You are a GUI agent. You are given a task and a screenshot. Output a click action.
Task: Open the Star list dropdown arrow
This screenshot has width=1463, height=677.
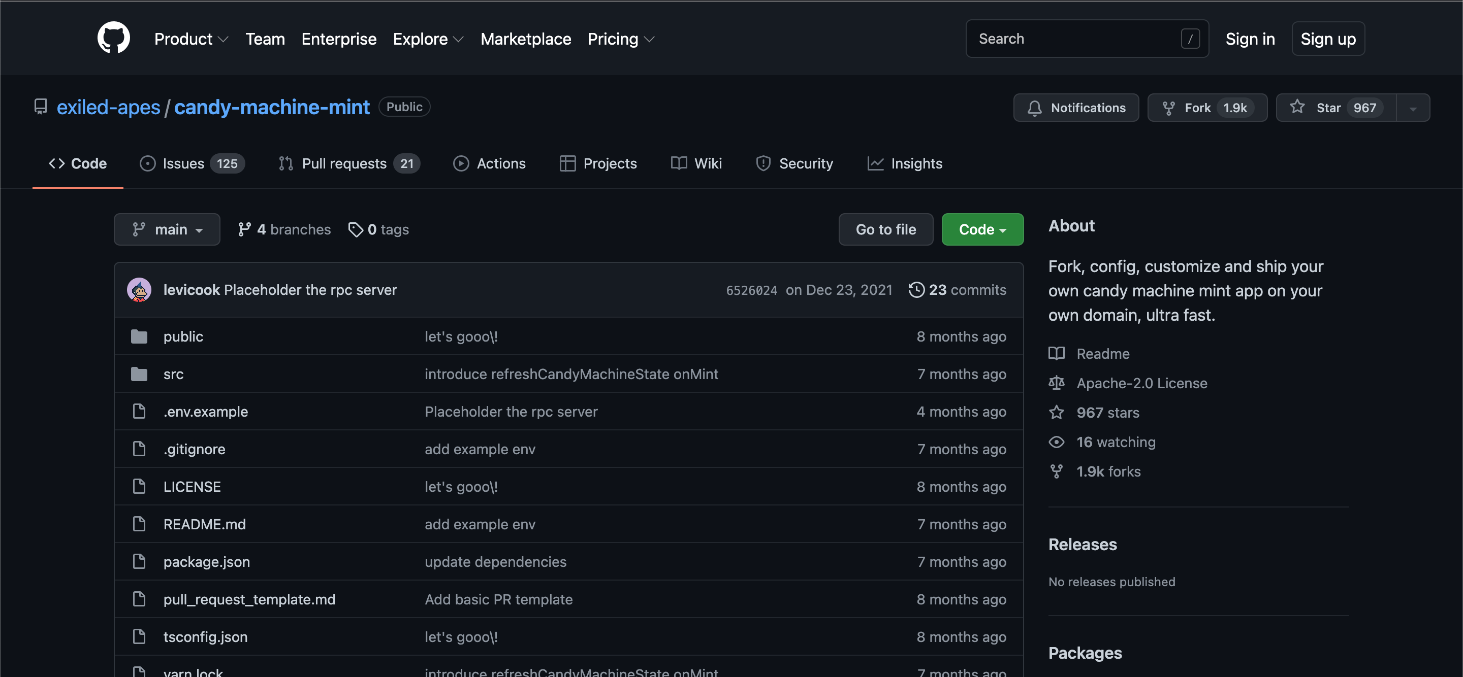(x=1413, y=108)
